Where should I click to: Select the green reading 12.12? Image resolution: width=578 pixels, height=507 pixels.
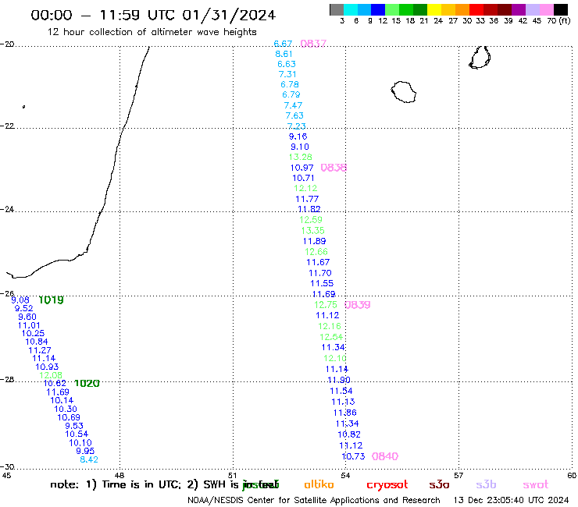[305, 188]
